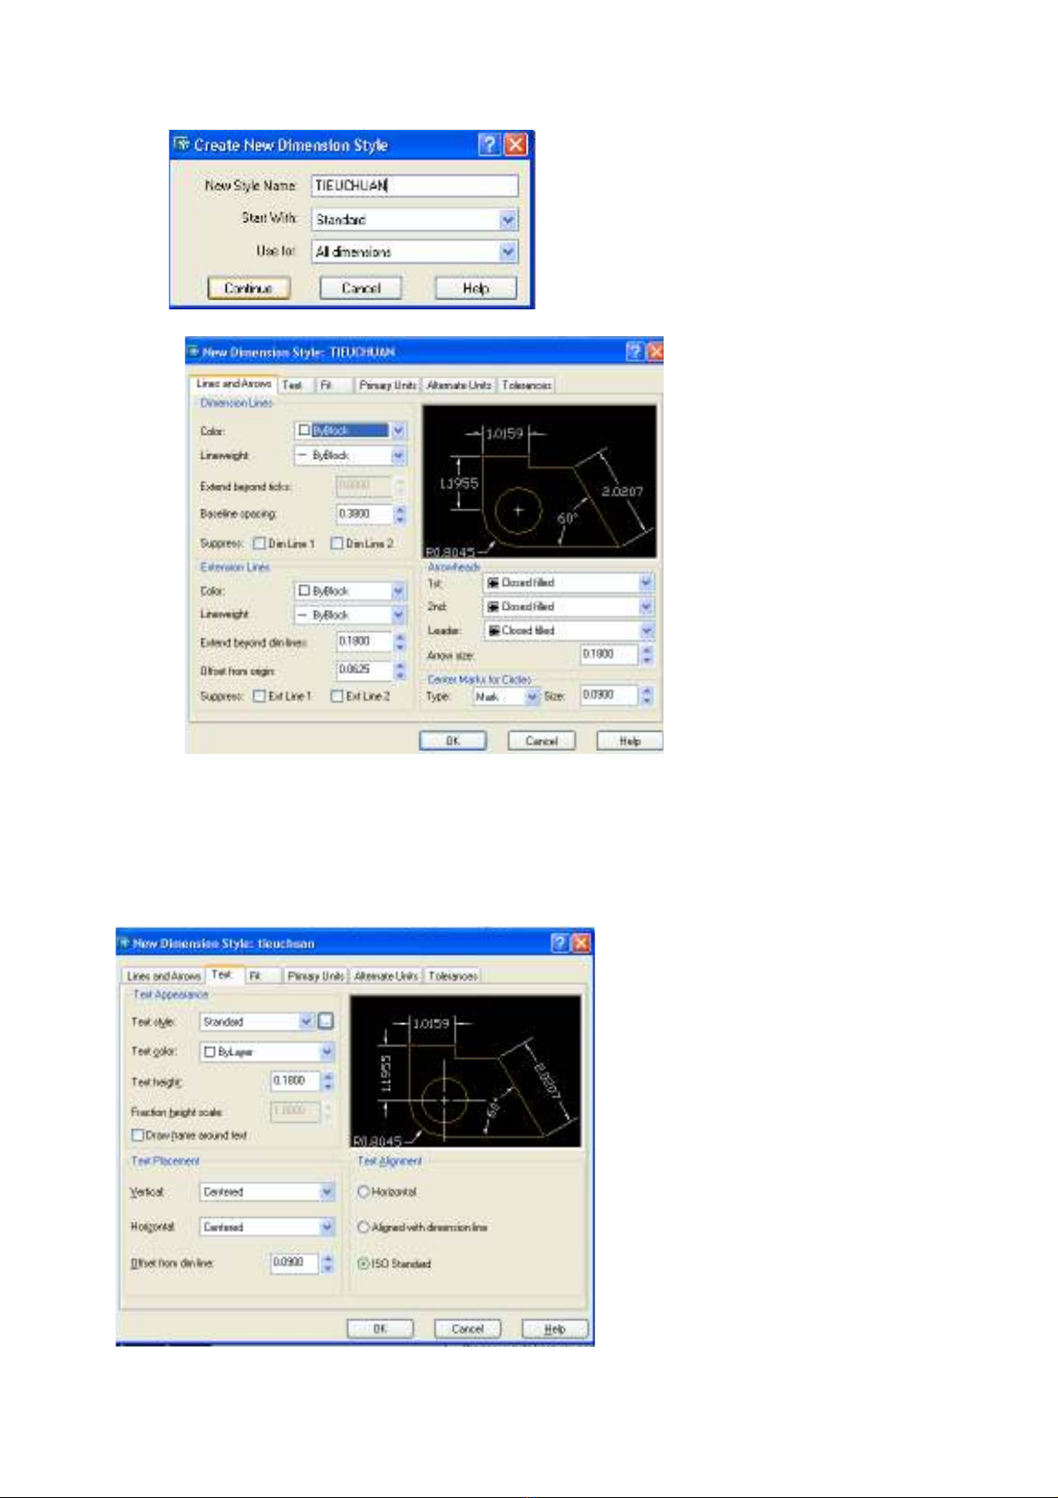Expand the Start With dropdown

click(x=507, y=220)
